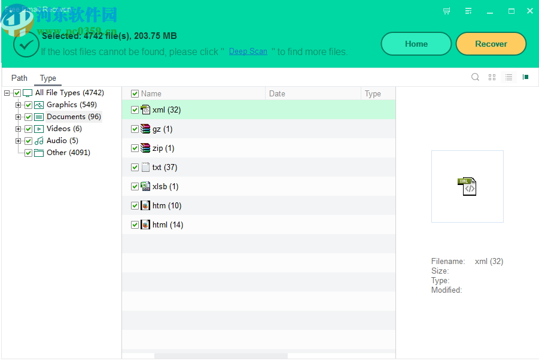Viewport: 539px width, 361px height.
Task: Click the xml file preview thumbnail
Action: coord(467,186)
